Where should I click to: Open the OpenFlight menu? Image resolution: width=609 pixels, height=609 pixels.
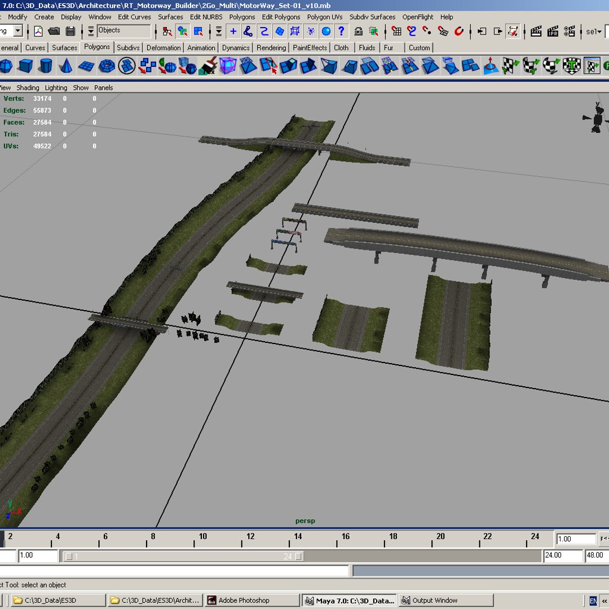point(417,17)
